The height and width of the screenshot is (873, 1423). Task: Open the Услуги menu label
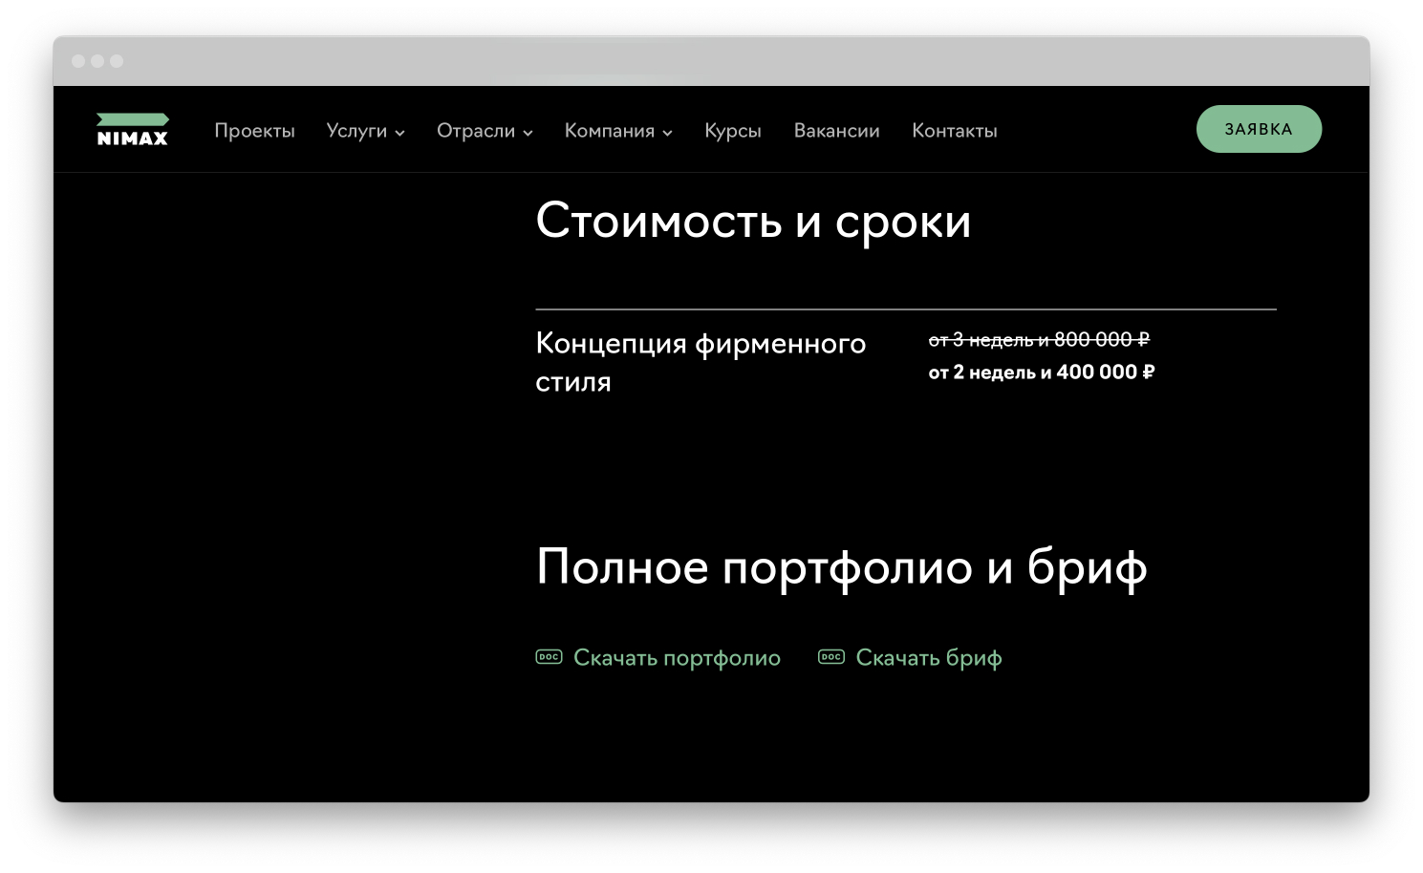coord(356,131)
